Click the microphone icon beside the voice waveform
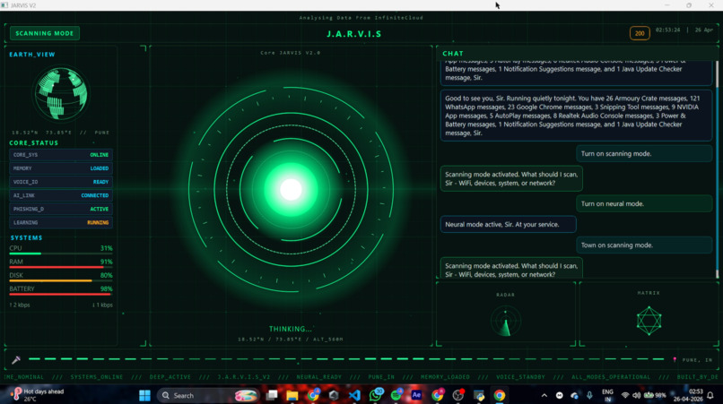The image size is (723, 404). click(x=16, y=359)
